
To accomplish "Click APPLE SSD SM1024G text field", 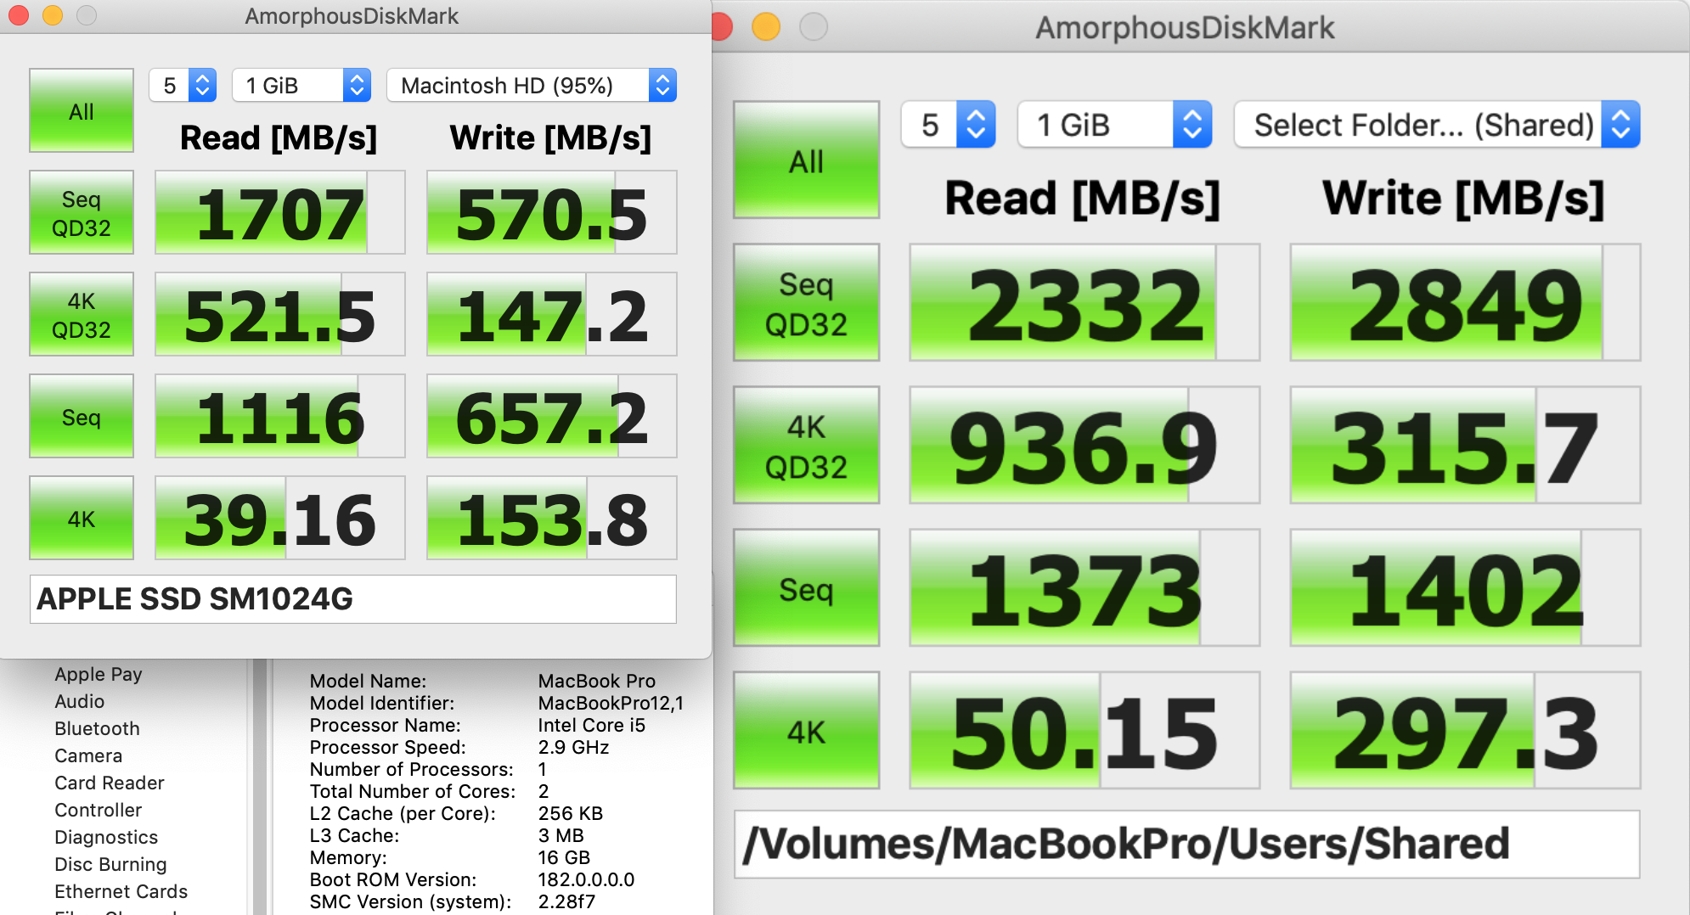I will 353,599.
